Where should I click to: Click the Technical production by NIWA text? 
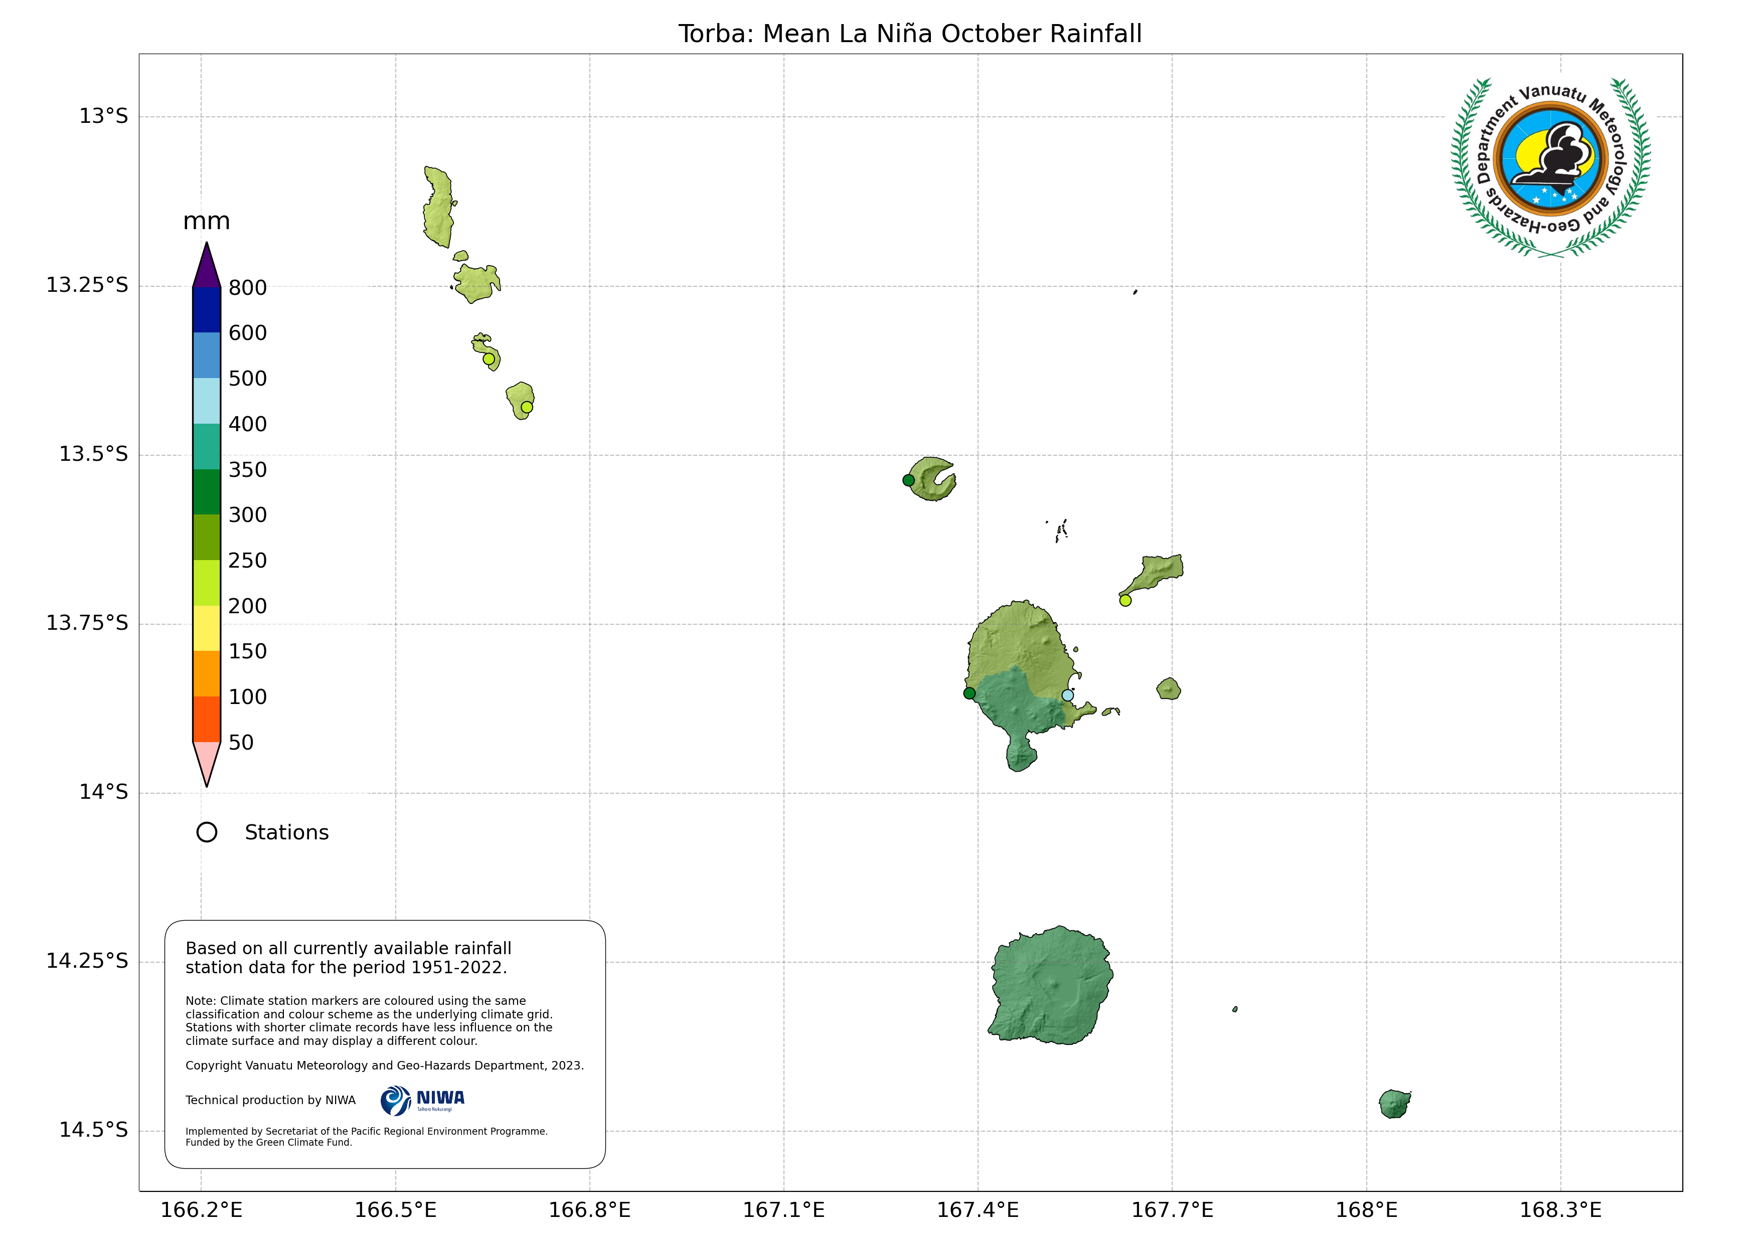coord(270,1100)
